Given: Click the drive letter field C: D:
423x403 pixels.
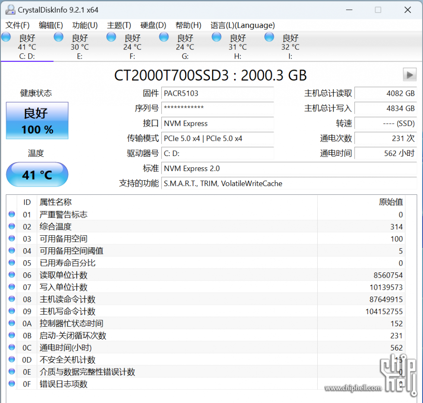Looking at the screenshot, I should pos(218,153).
